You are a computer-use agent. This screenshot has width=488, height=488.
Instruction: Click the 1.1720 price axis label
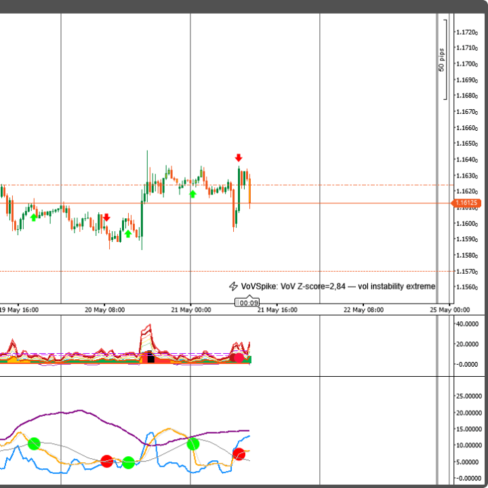[467, 33]
